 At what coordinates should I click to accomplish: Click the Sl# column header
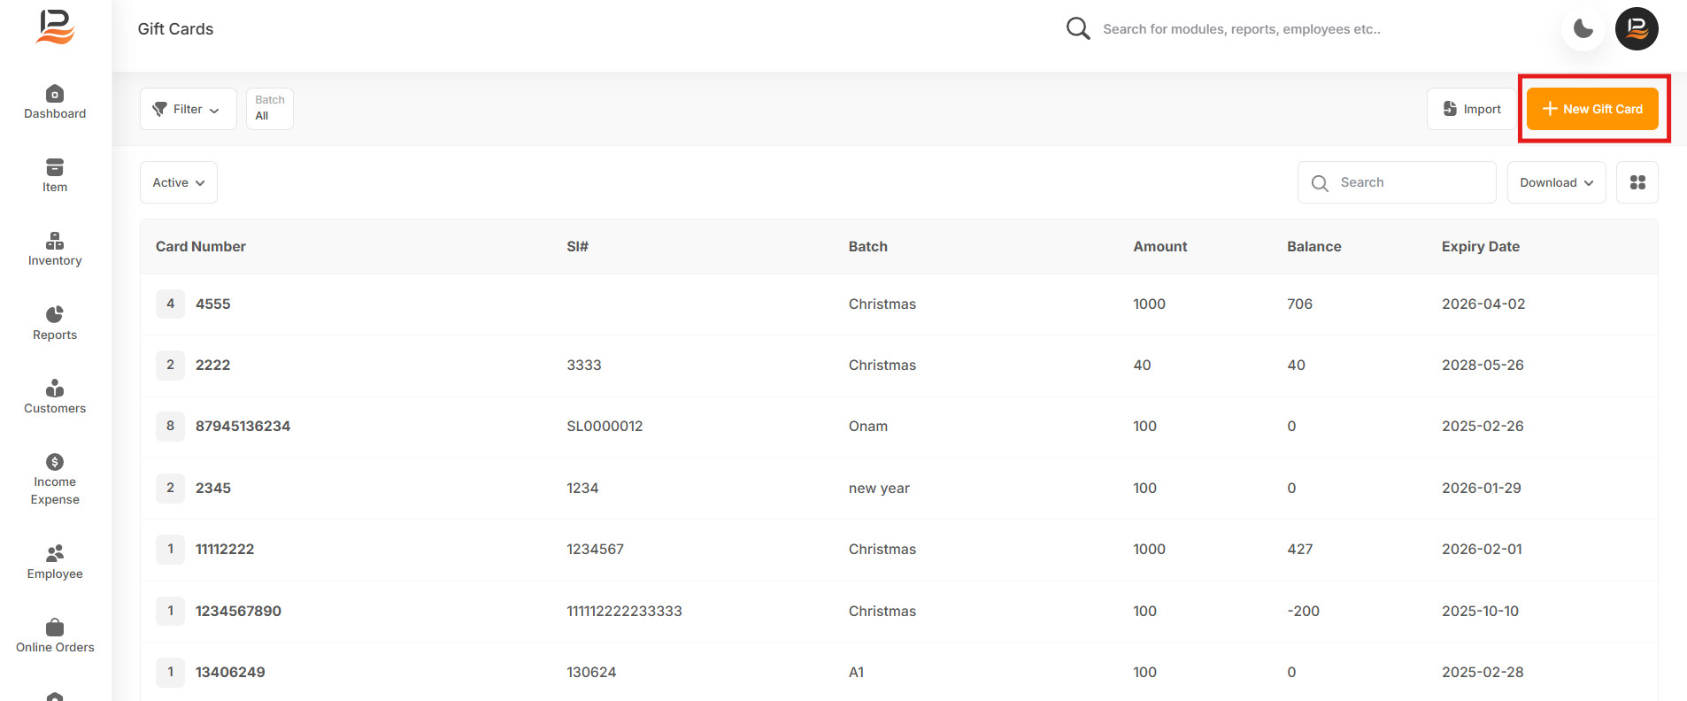point(577,247)
